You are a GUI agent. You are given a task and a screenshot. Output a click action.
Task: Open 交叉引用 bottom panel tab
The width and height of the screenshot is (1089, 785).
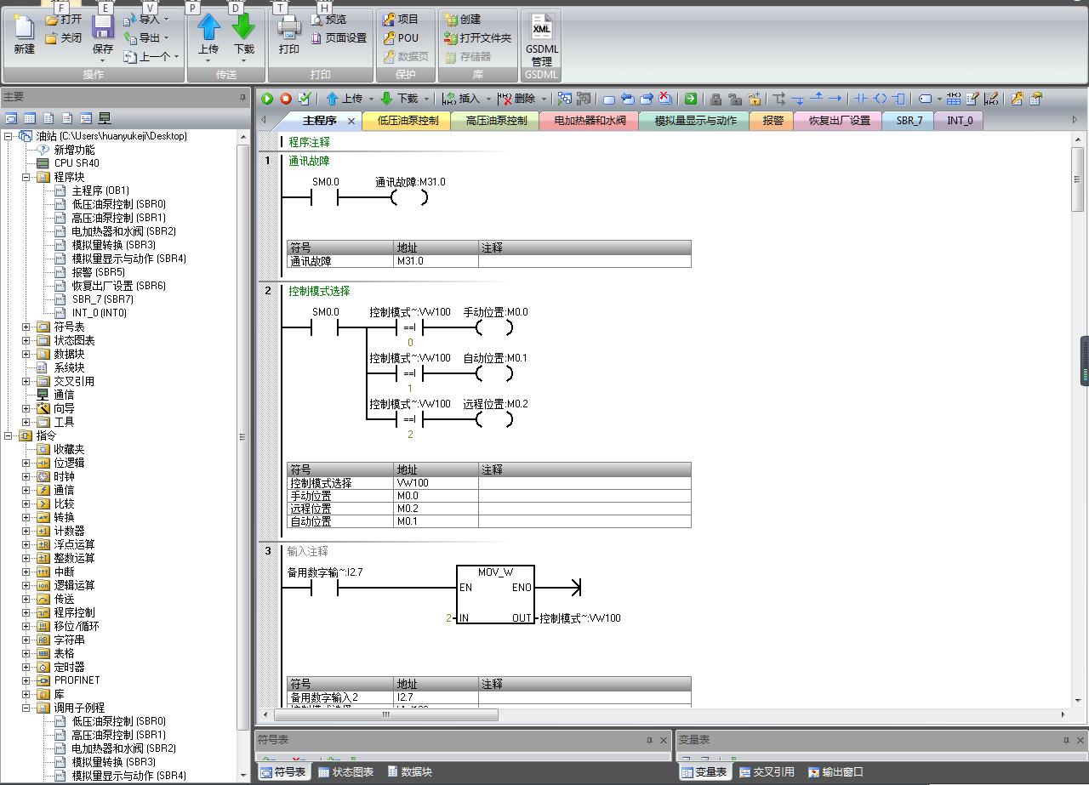[767, 772]
